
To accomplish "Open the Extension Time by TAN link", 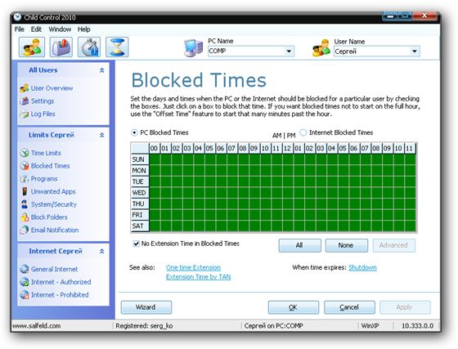I will (198, 277).
